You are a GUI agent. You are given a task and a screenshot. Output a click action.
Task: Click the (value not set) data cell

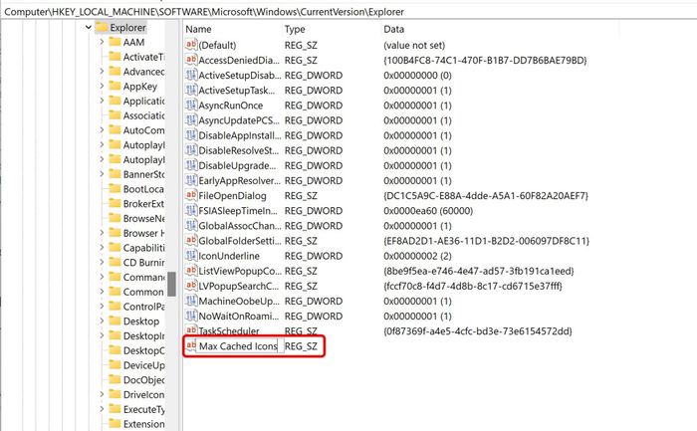tap(414, 45)
